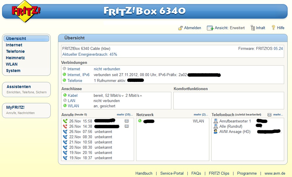Click incoming call icon for 21.Nov 10:58
The width and height of the screenshot is (292, 177).
pos(65,142)
